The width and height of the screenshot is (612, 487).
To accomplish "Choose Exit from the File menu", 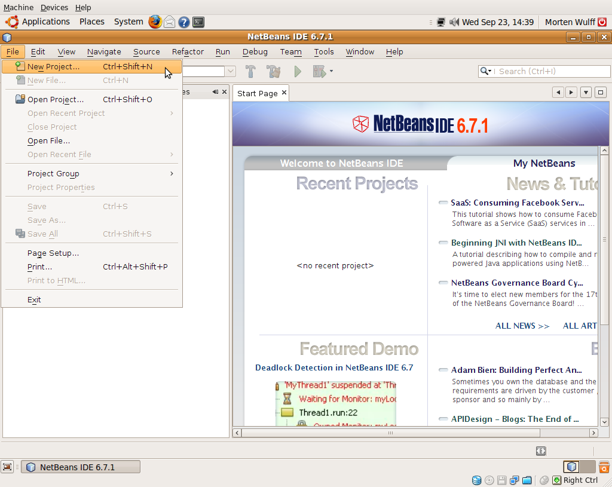I will coord(91,300).
